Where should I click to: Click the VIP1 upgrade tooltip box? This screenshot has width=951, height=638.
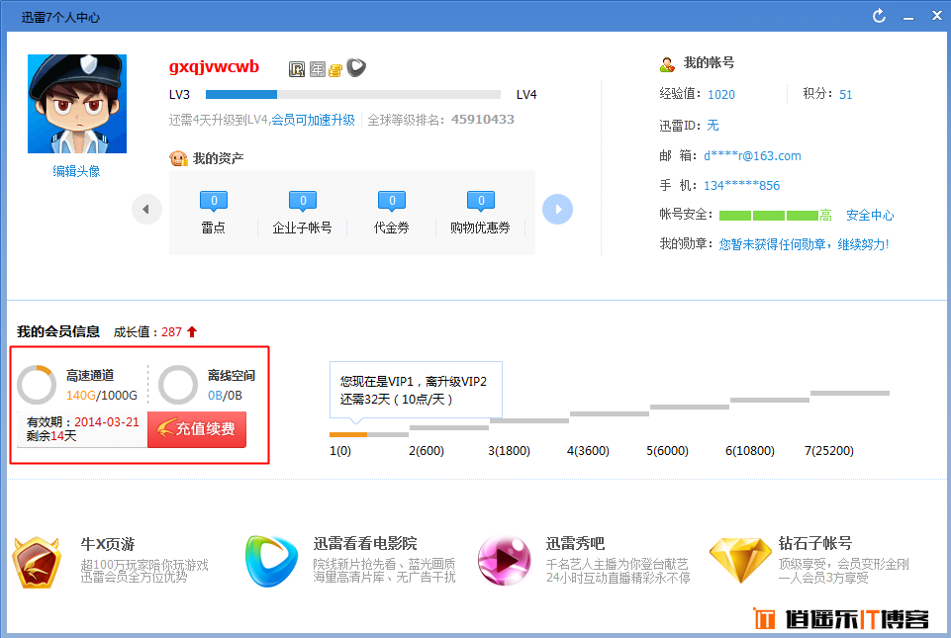coord(416,390)
